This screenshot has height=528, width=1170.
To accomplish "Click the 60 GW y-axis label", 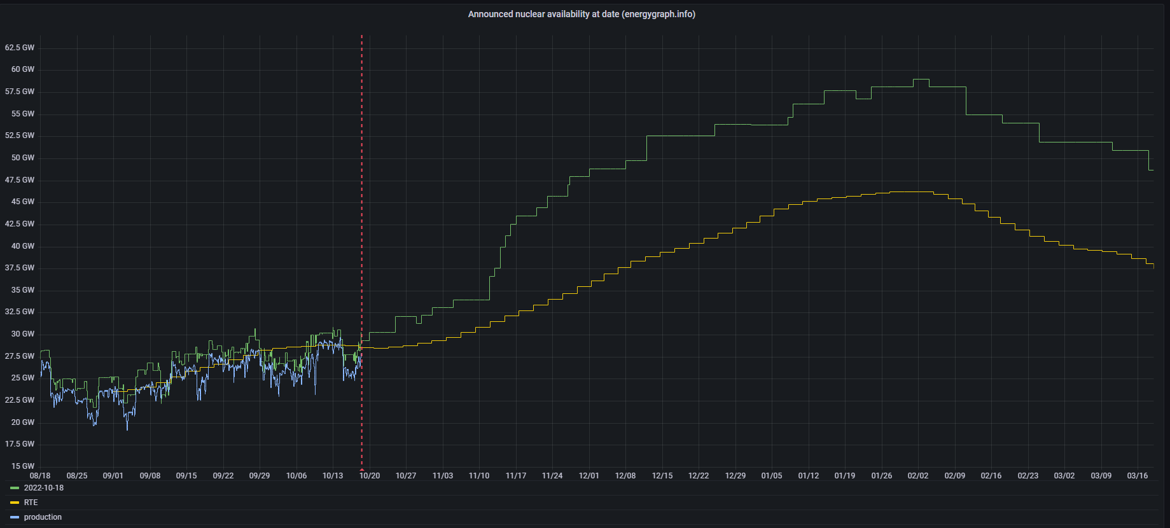I will click(x=23, y=69).
